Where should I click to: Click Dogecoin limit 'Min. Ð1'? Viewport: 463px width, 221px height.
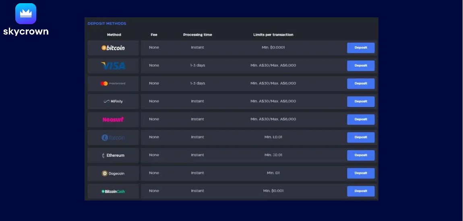pyautogui.click(x=273, y=173)
